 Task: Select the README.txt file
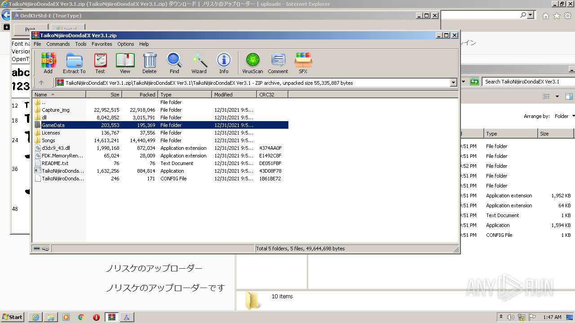(160, 163)
